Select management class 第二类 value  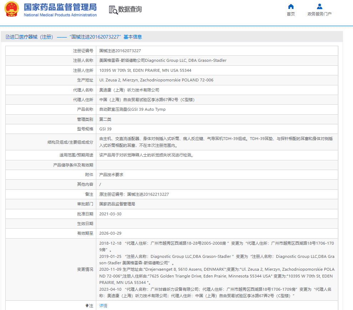point(105,119)
